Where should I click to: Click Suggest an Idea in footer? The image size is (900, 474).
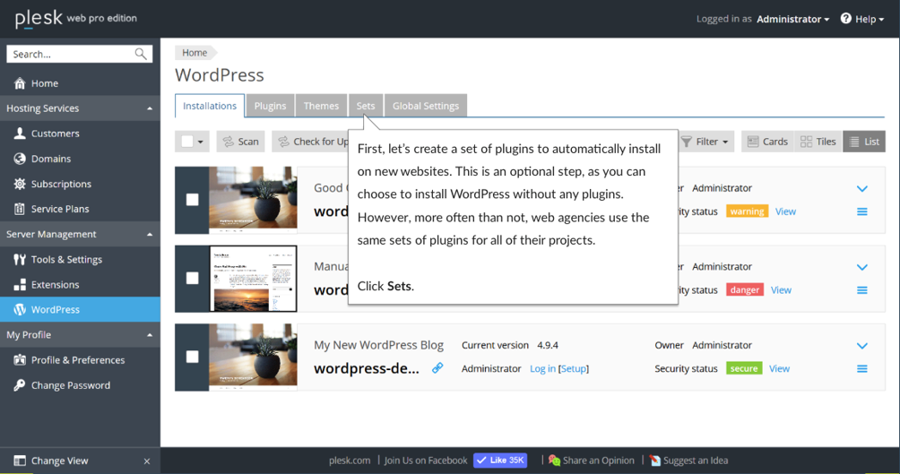[x=688, y=461]
